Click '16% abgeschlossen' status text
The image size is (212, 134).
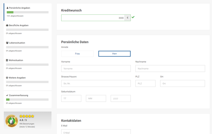point(15,16)
